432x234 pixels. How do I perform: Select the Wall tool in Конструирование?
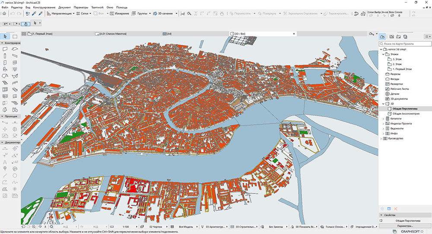5,49
